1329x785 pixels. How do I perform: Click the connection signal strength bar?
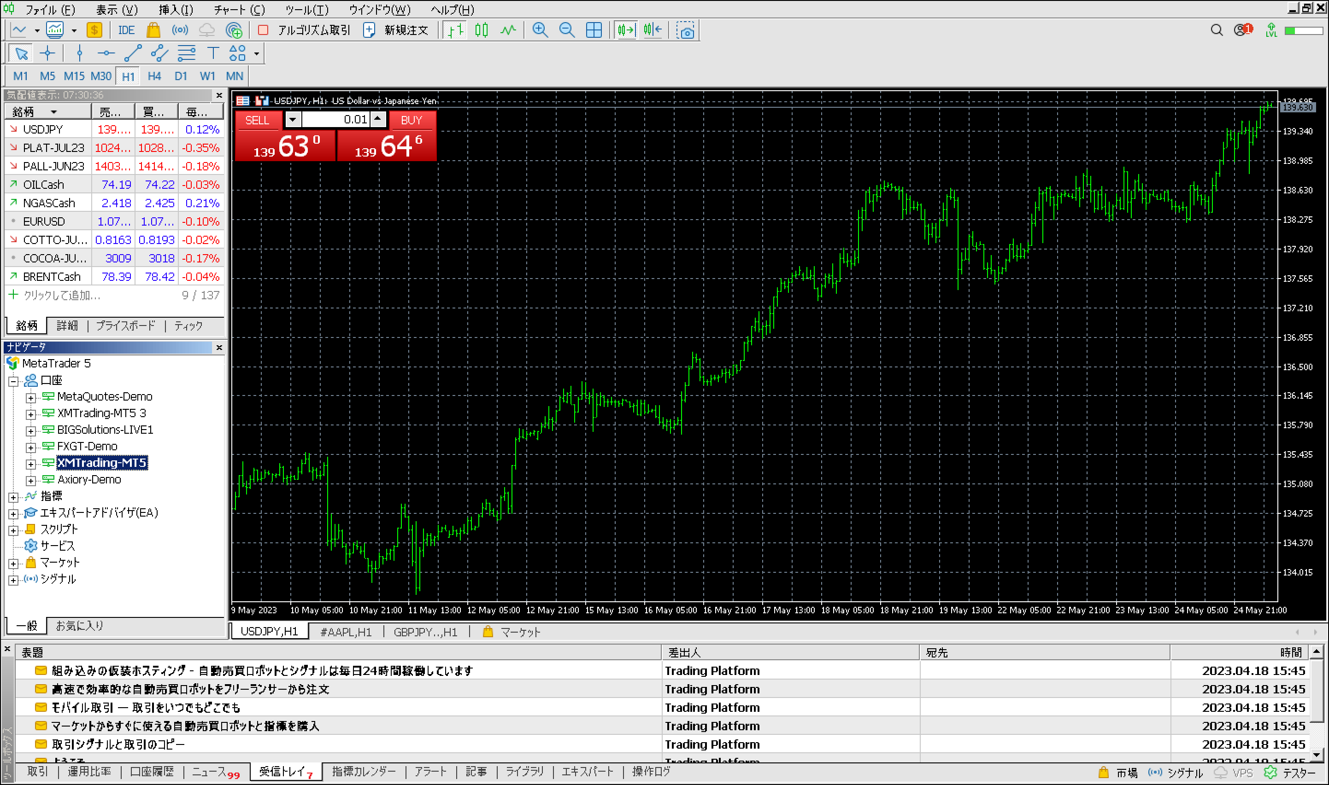1304,31
